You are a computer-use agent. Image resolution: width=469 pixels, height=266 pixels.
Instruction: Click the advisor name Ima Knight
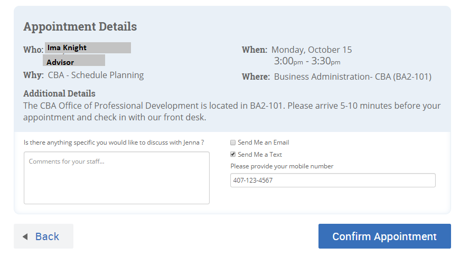tap(67, 48)
